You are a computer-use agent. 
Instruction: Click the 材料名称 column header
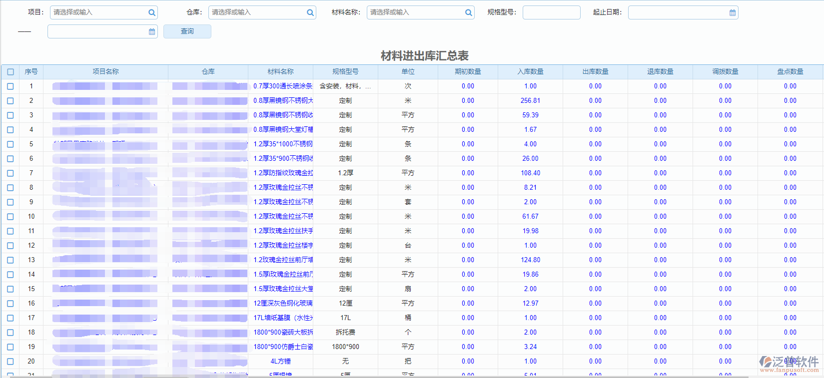coord(280,72)
